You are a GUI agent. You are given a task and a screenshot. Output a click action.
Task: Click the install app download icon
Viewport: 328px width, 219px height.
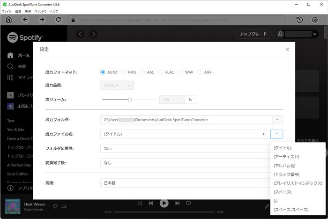point(10,188)
